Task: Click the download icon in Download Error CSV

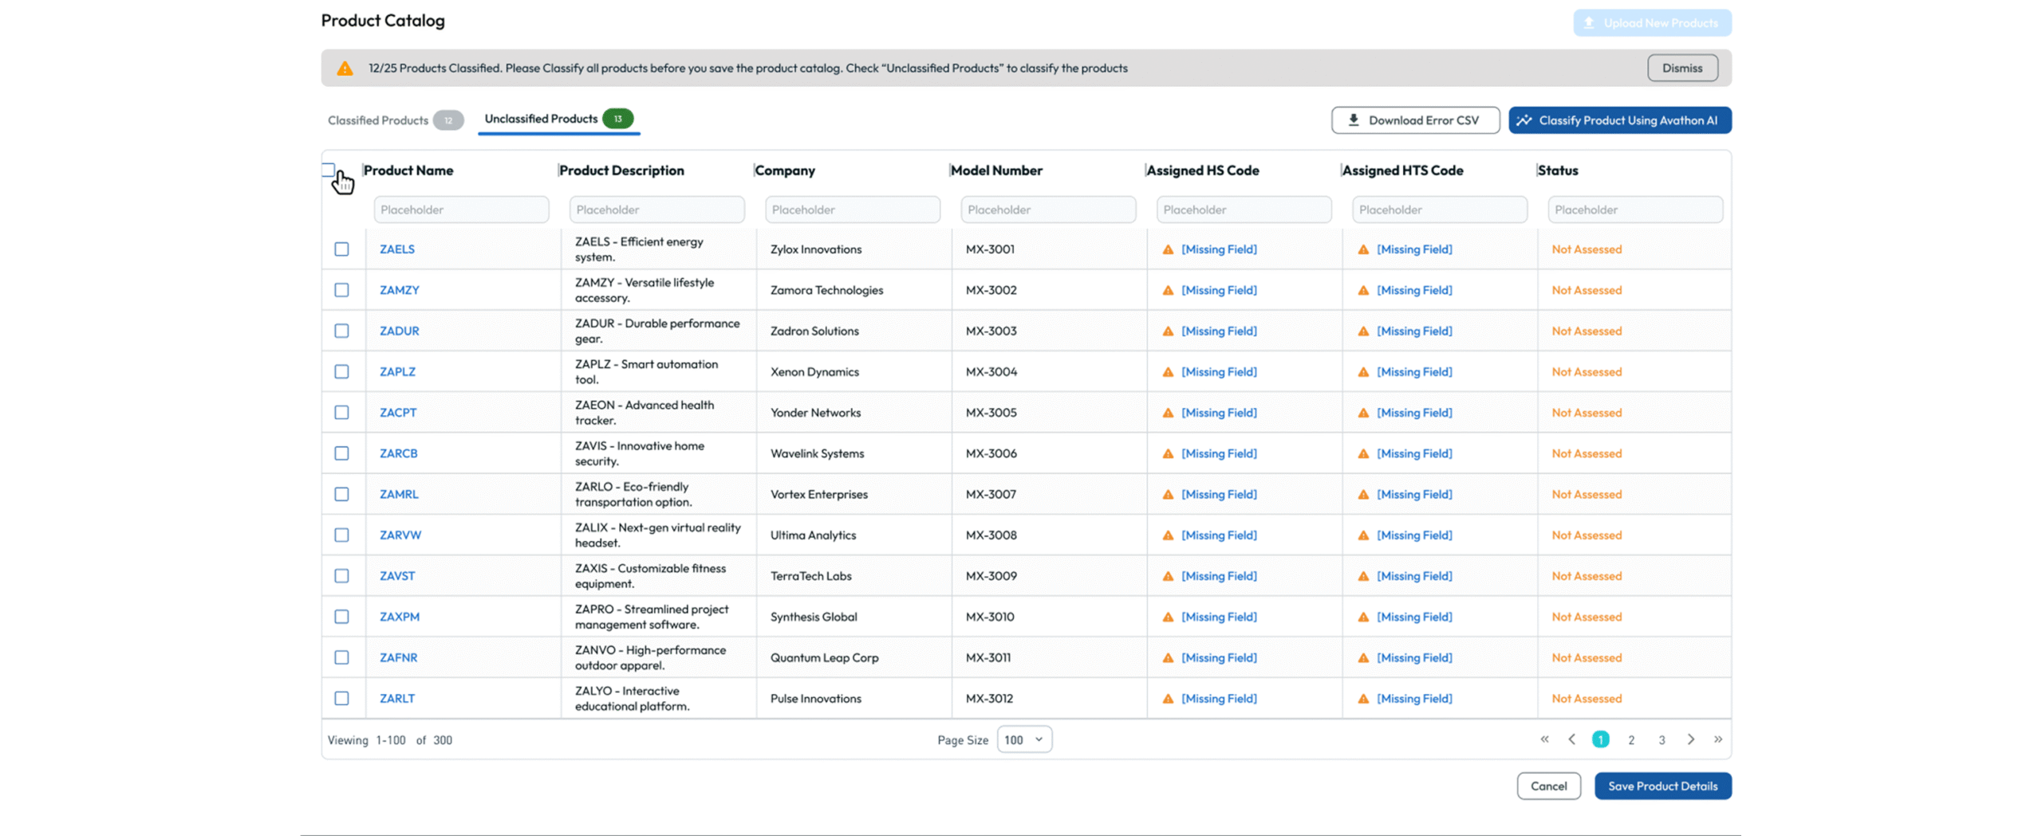Action: [1354, 120]
